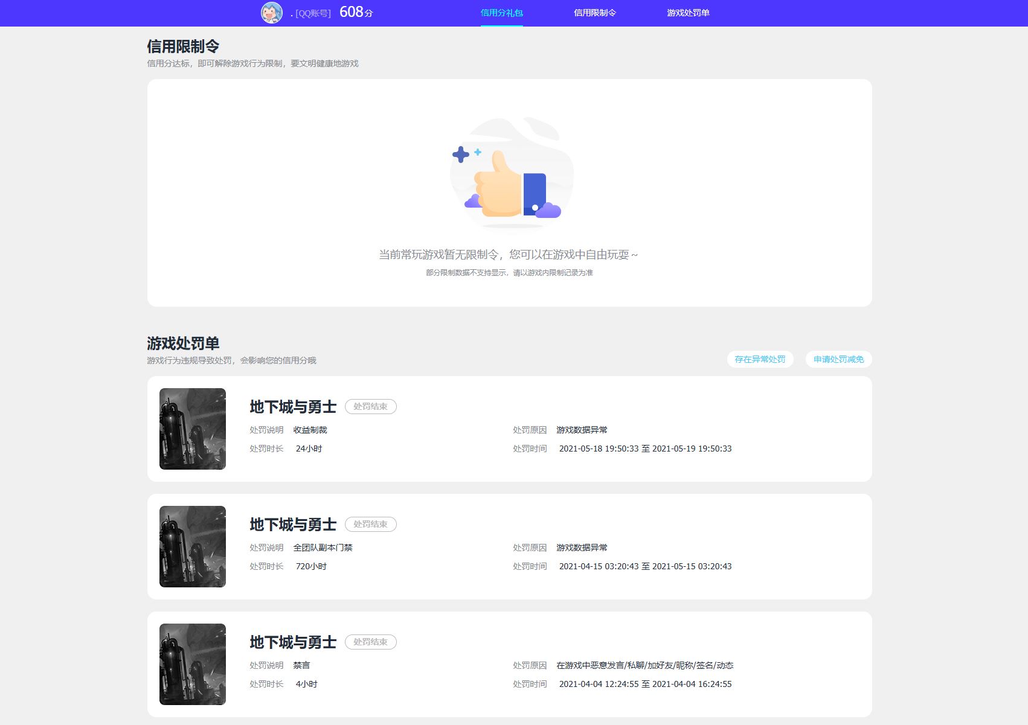Click the 处罚结束 badge on the second penalty card
Screen dimensions: 1028x725
click(x=370, y=524)
